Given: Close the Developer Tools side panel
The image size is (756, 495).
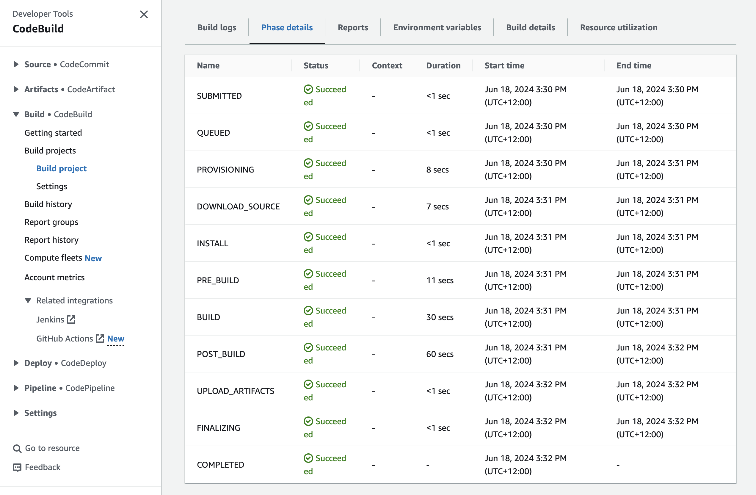Looking at the screenshot, I should point(144,14).
